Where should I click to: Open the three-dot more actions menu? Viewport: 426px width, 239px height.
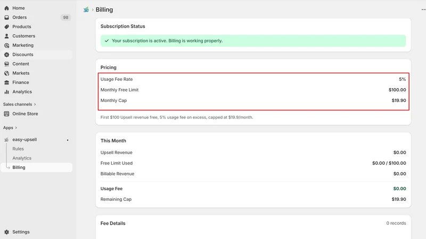[x=423, y=10]
